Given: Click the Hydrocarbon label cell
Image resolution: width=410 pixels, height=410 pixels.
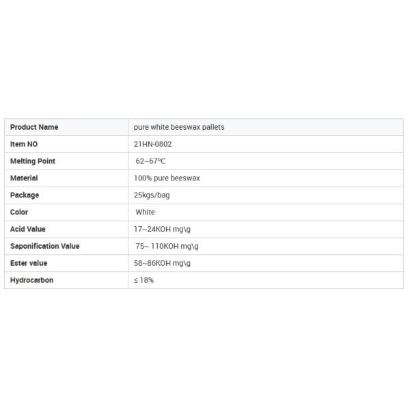Looking at the screenshot, I should coord(31,280).
